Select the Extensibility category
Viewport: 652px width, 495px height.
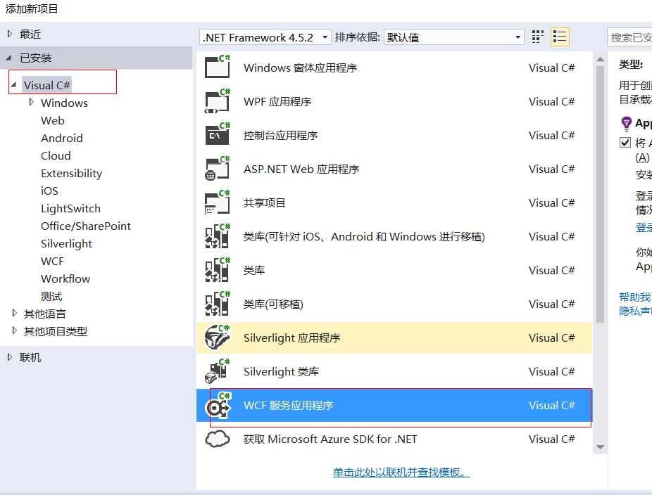[72, 173]
